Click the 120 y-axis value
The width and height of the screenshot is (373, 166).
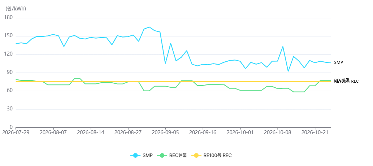click(9, 54)
